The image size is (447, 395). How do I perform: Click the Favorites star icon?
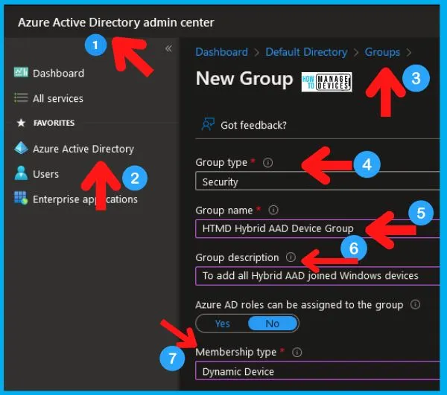21,123
